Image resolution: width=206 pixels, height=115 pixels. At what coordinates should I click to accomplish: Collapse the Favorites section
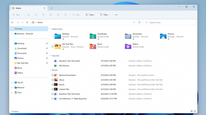[x=50, y=56]
